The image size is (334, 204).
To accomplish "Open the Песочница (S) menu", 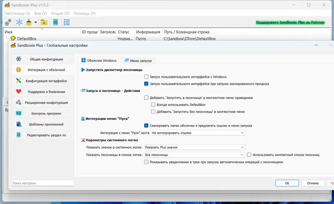I will point(17,13).
